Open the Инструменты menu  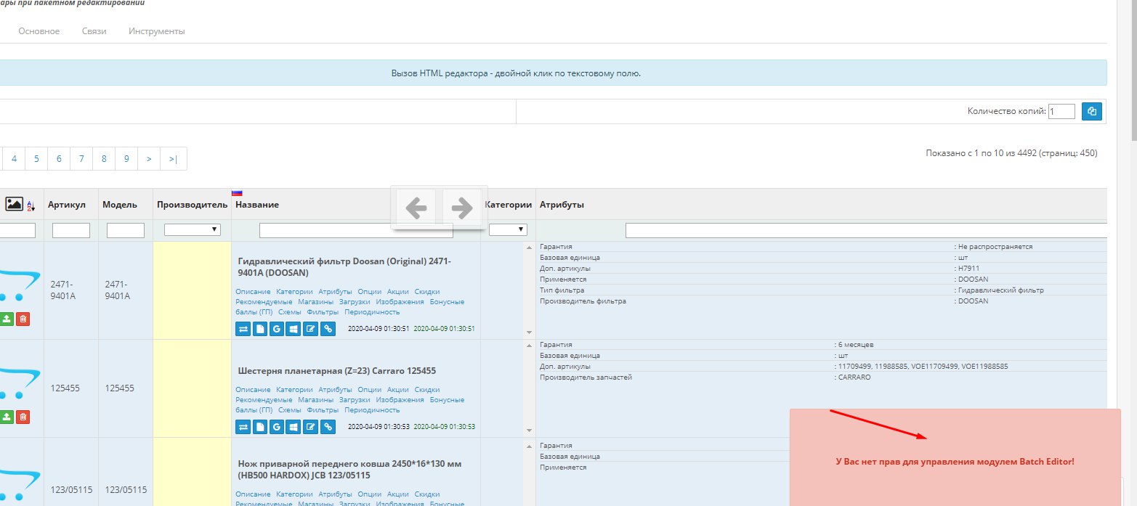point(157,31)
